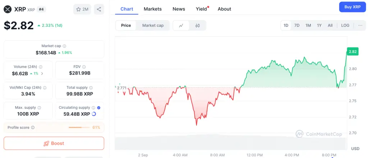This screenshot has width=368, height=158.
Task: Expand Volume (24h) chevron arrow
Action: [x=42, y=73]
